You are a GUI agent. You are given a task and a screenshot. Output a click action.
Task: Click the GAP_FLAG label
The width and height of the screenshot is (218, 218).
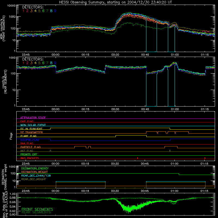coord(27,121)
